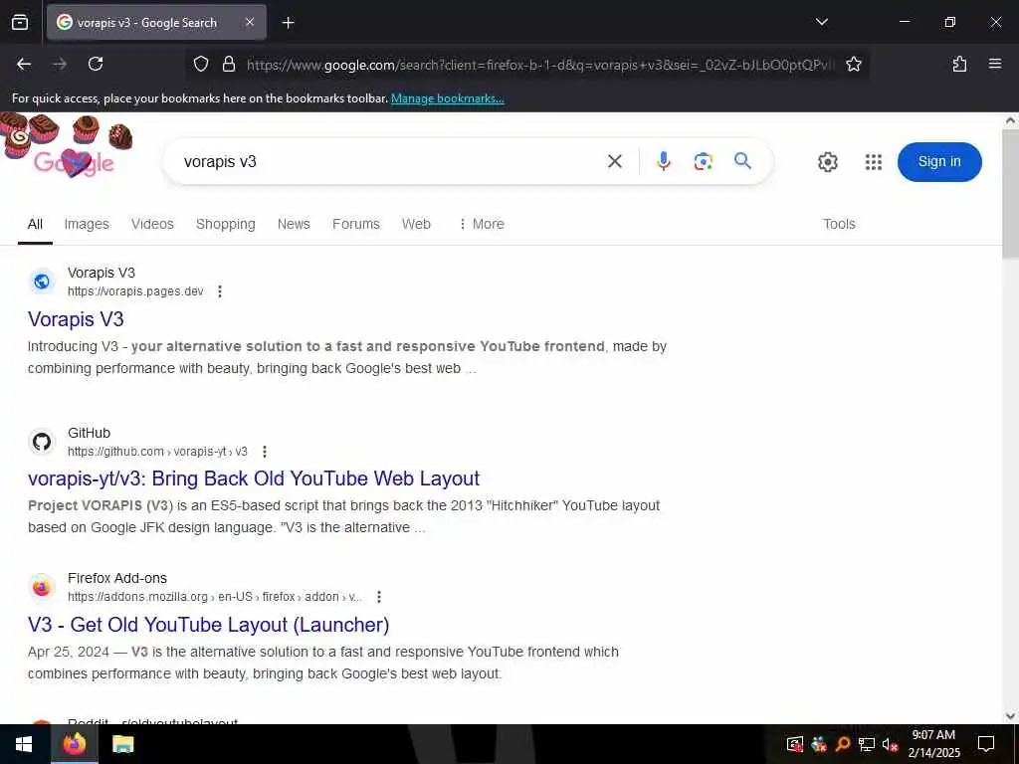Go back to previous page
Viewport: 1019px width, 764px height.
tap(24, 64)
